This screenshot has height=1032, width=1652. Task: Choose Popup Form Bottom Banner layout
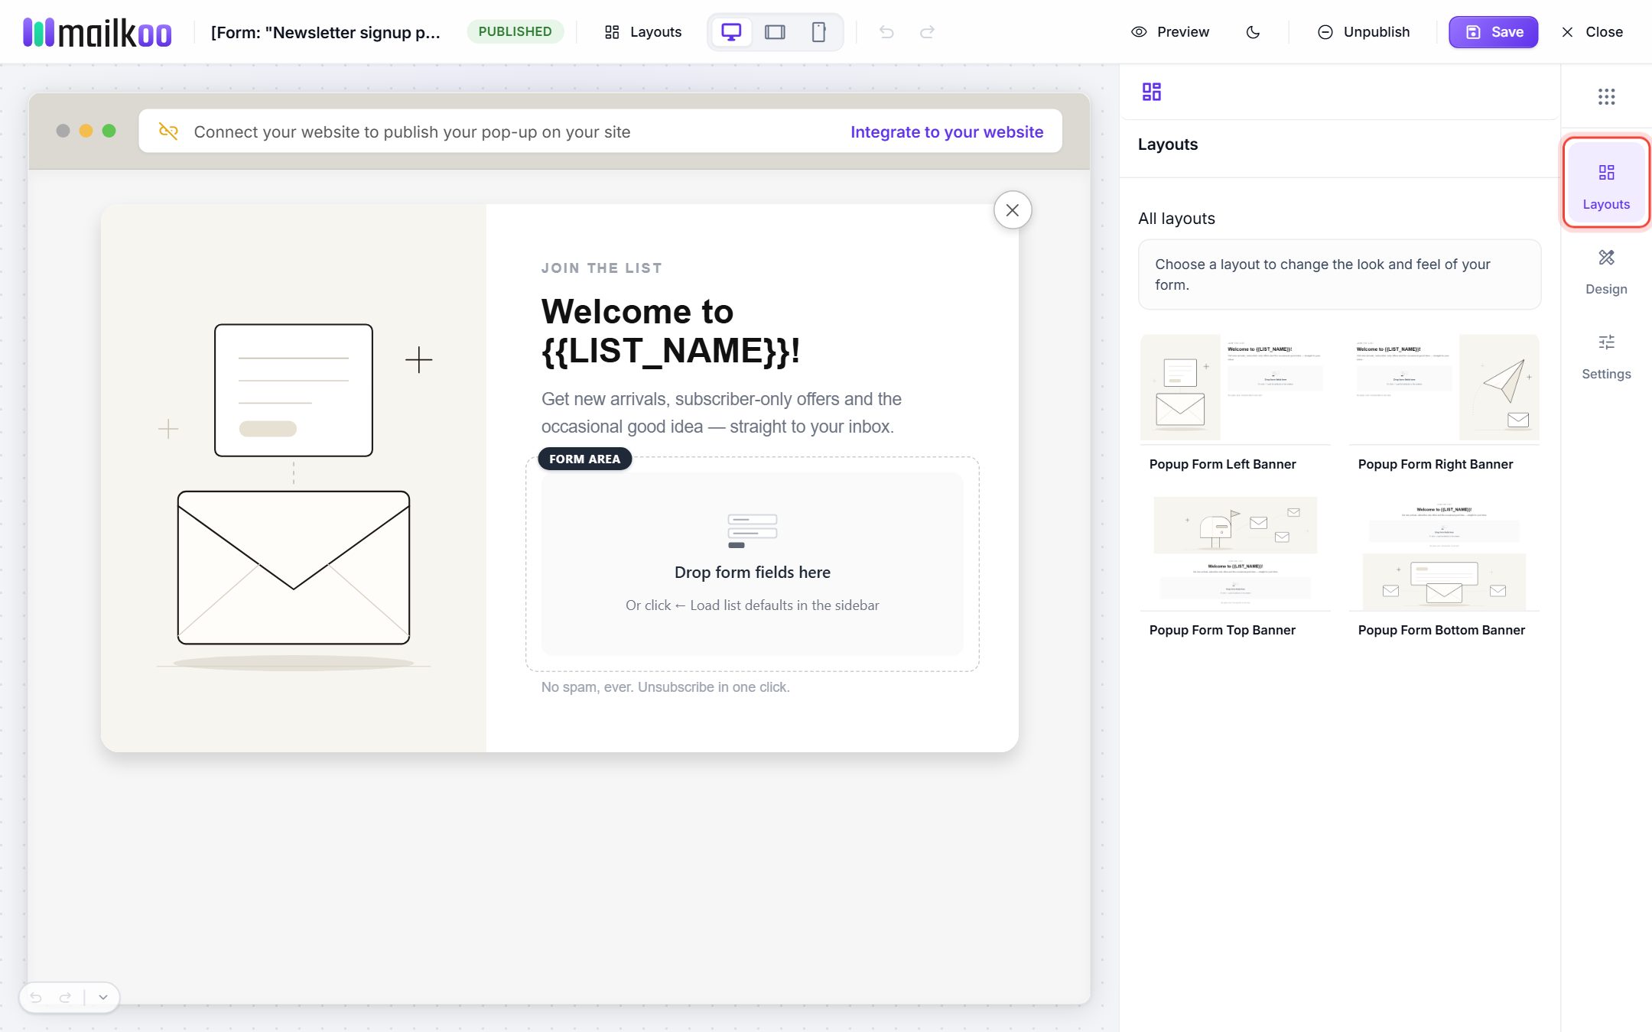click(1444, 568)
